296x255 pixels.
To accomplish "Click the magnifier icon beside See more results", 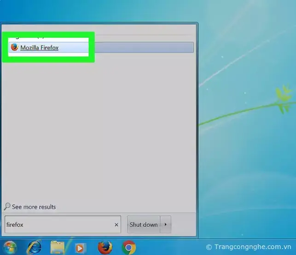I will click(x=7, y=207).
